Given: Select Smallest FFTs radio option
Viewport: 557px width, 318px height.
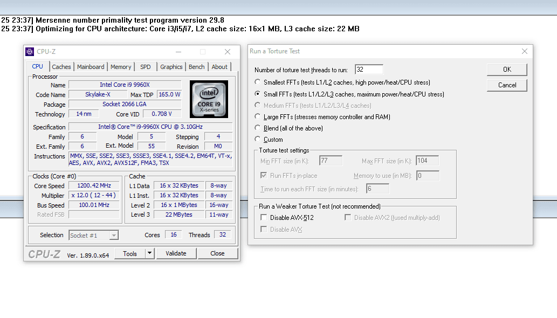Looking at the screenshot, I should (258, 82).
